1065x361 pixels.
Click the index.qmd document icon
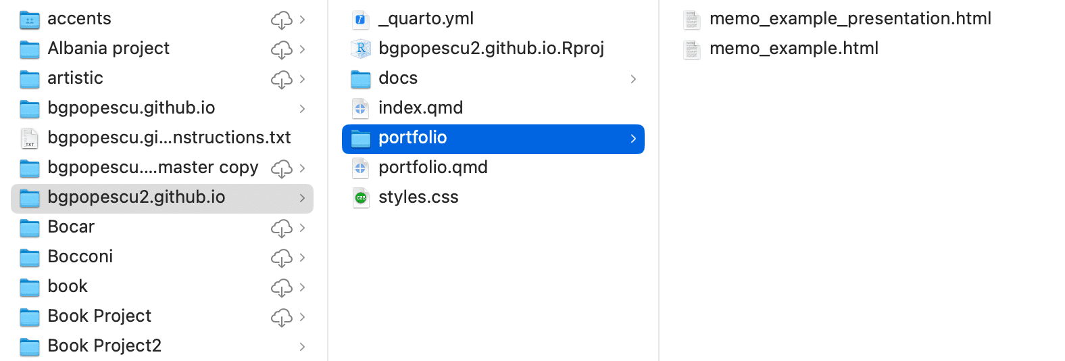[360, 108]
